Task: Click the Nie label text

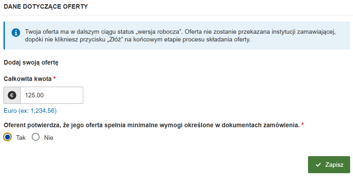Action: [49, 138]
